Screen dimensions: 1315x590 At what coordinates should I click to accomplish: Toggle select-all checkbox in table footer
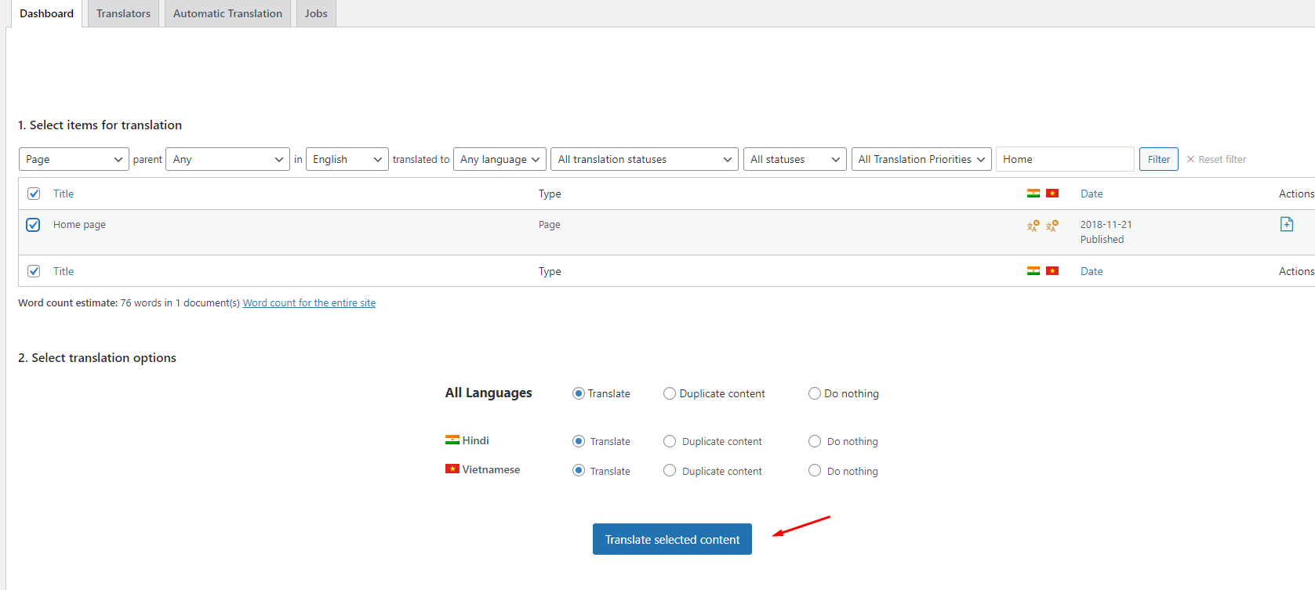tap(34, 271)
